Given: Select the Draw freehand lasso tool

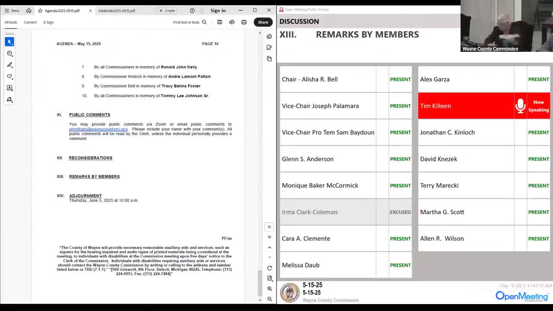Looking at the screenshot, I should click(10, 76).
